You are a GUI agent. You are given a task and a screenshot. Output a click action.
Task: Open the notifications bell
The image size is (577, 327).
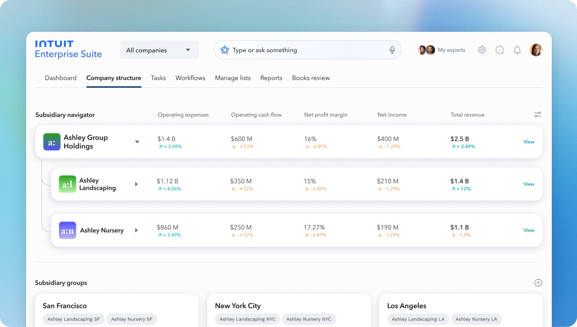(x=517, y=50)
